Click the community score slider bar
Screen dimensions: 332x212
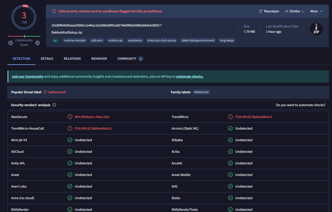(24, 36)
